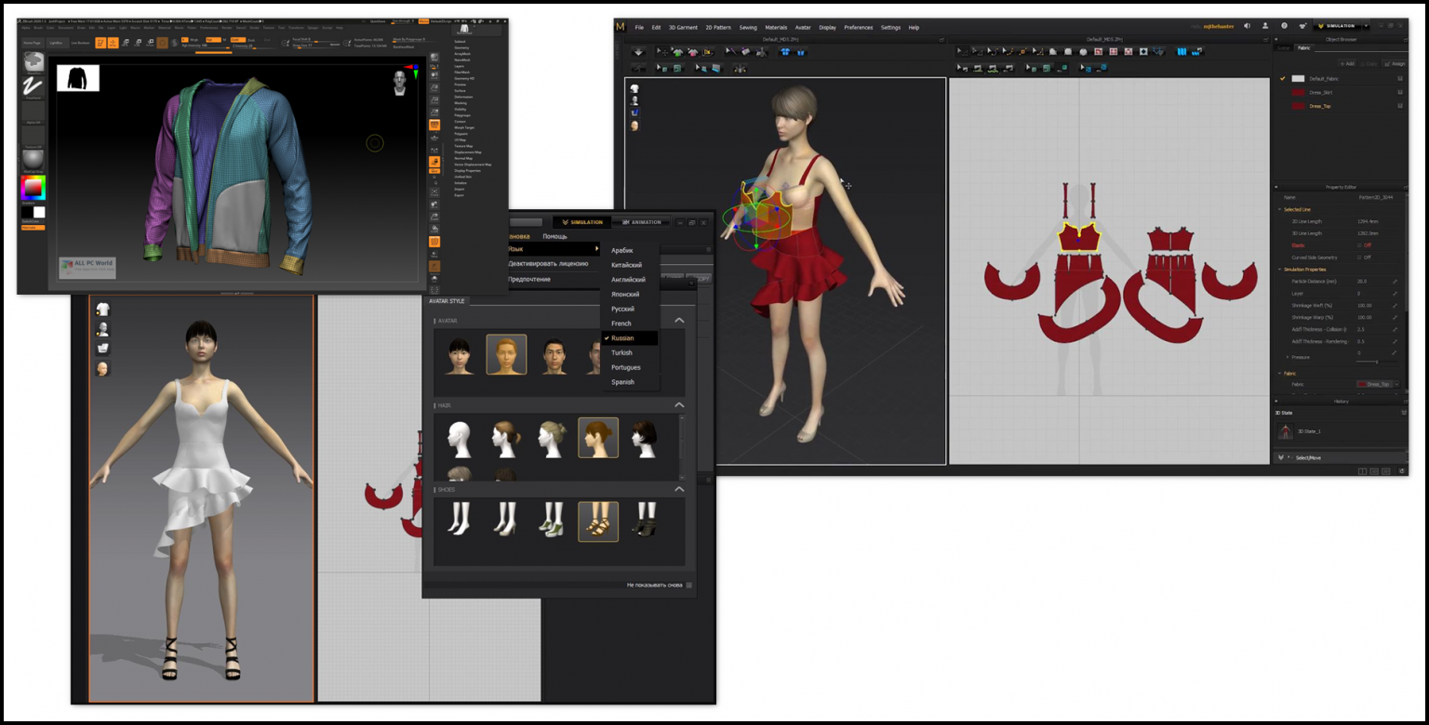Click the help question mark icon in top bar
1429x725 pixels.
tap(1284, 26)
